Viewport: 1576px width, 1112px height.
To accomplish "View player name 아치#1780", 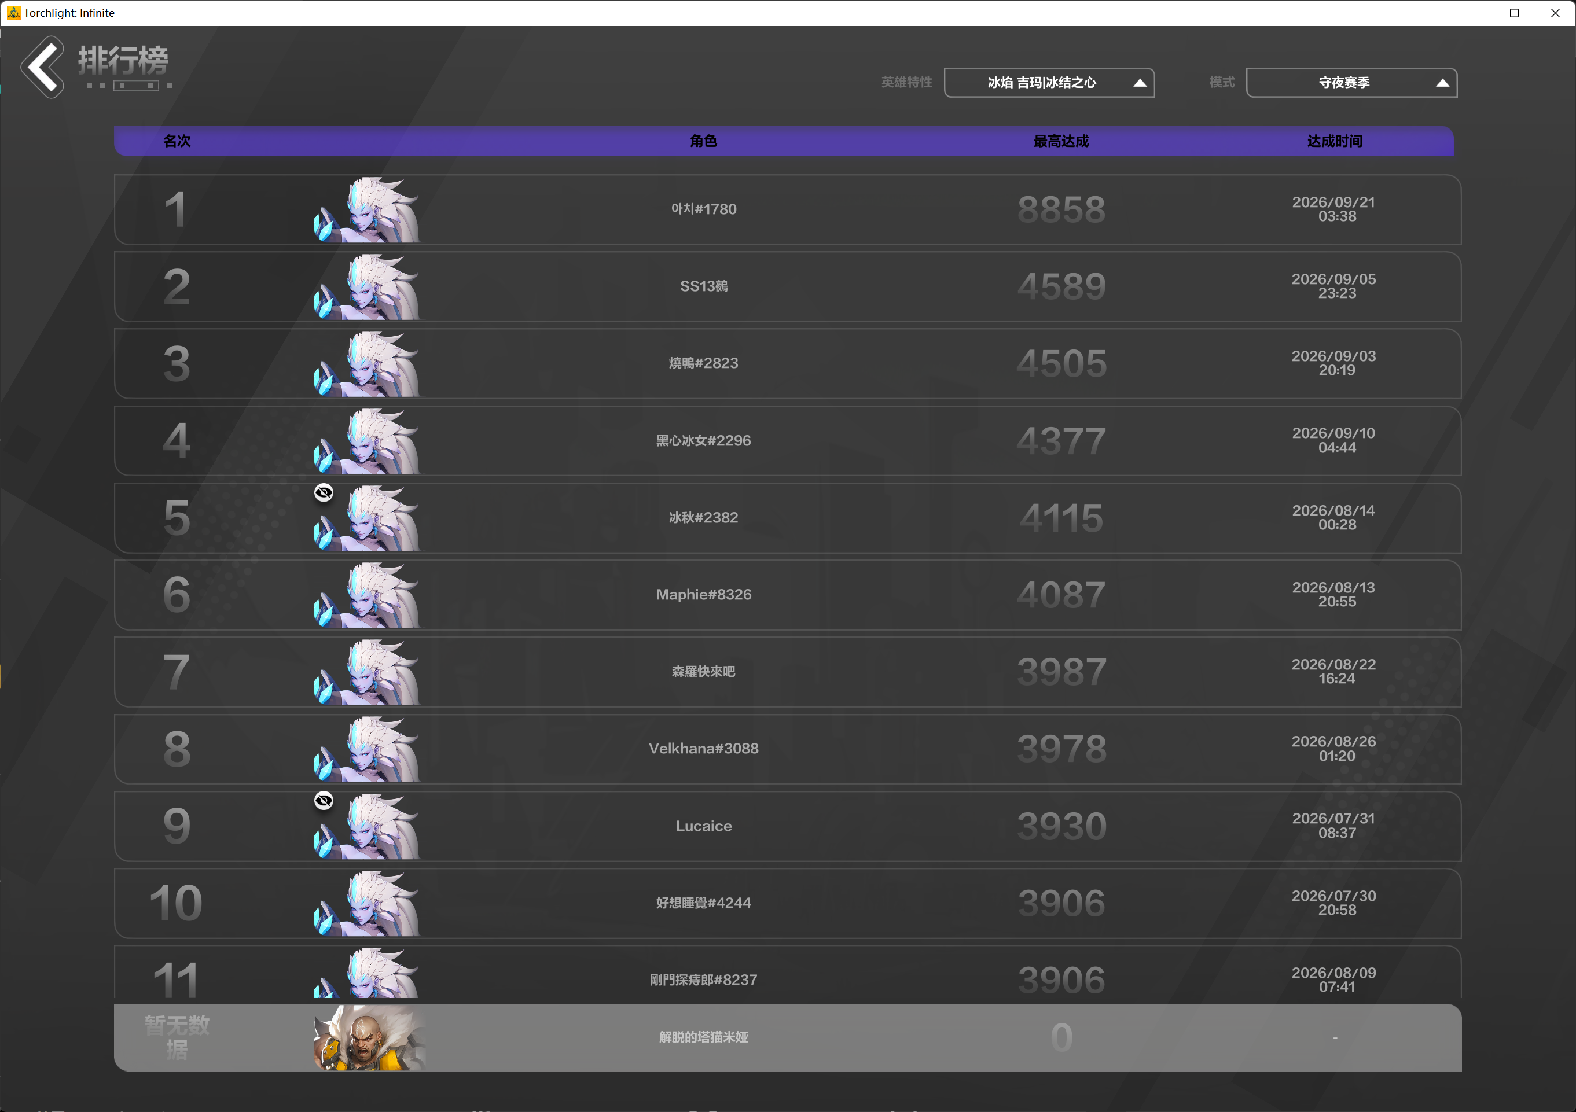I will 704,209.
